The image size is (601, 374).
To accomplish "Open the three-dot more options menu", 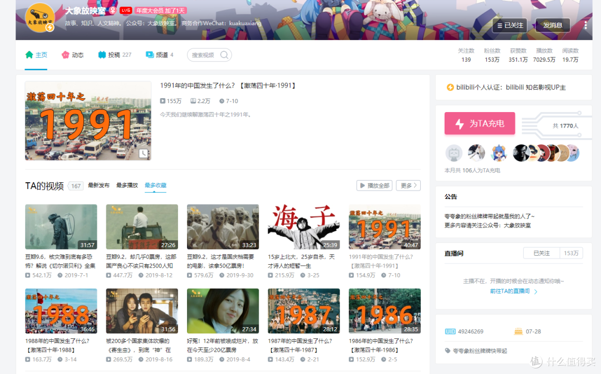I will [x=585, y=25].
